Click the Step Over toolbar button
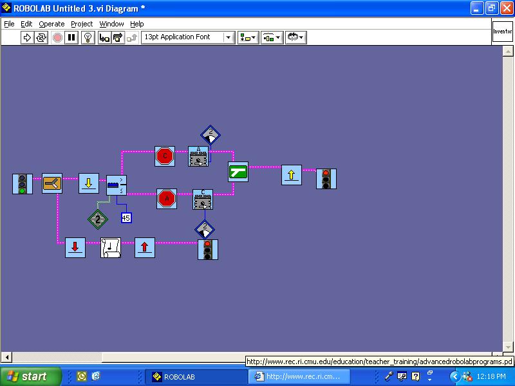The height and width of the screenshot is (386, 515). click(x=118, y=37)
